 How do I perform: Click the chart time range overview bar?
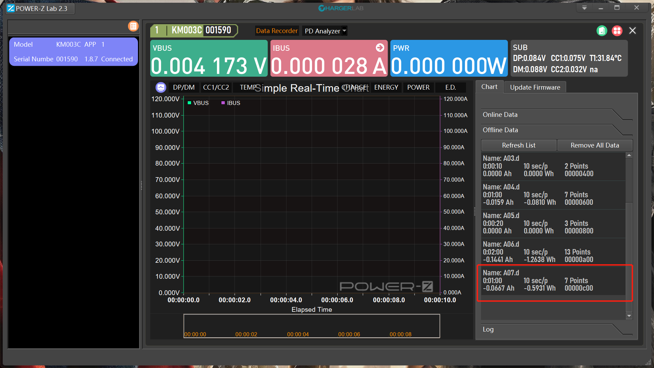pos(311,326)
